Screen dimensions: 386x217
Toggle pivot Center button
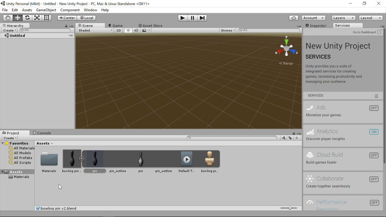(67, 18)
